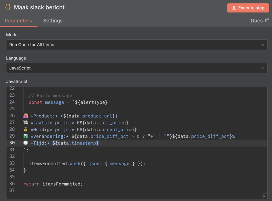272x201 pixels.
Task: Click the money bag emoji before Huidige prijs
Action: (x=26, y=129)
